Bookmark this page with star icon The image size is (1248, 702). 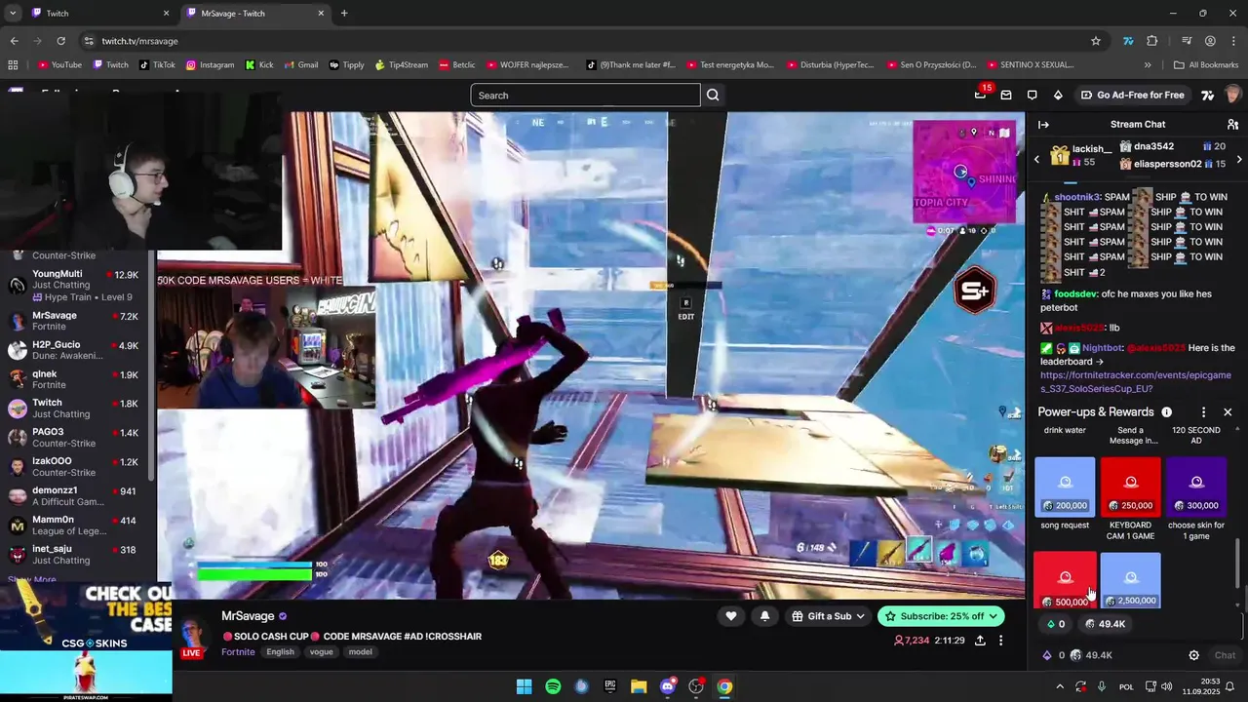point(1096,41)
